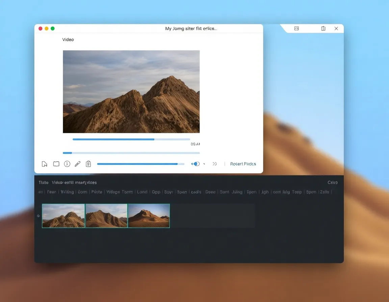Click the small diamond keyframe icon beside the clips

pos(38,216)
